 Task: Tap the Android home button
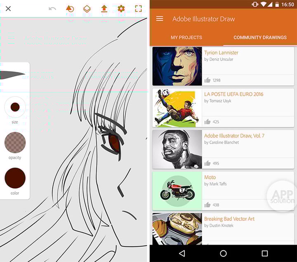(223, 253)
